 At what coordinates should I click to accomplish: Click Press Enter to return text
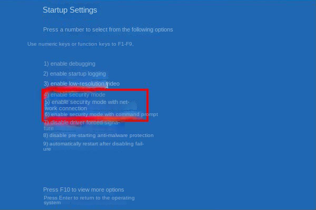89,200
